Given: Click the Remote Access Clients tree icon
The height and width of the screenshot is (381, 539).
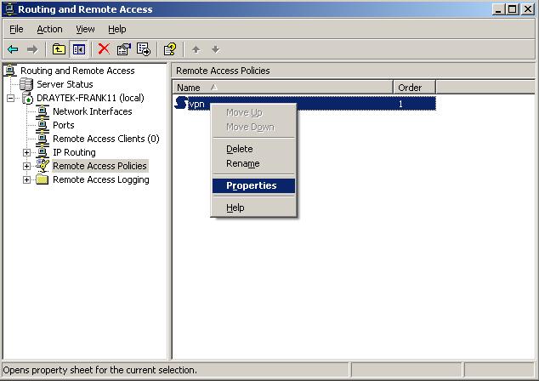Looking at the screenshot, I should point(43,139).
